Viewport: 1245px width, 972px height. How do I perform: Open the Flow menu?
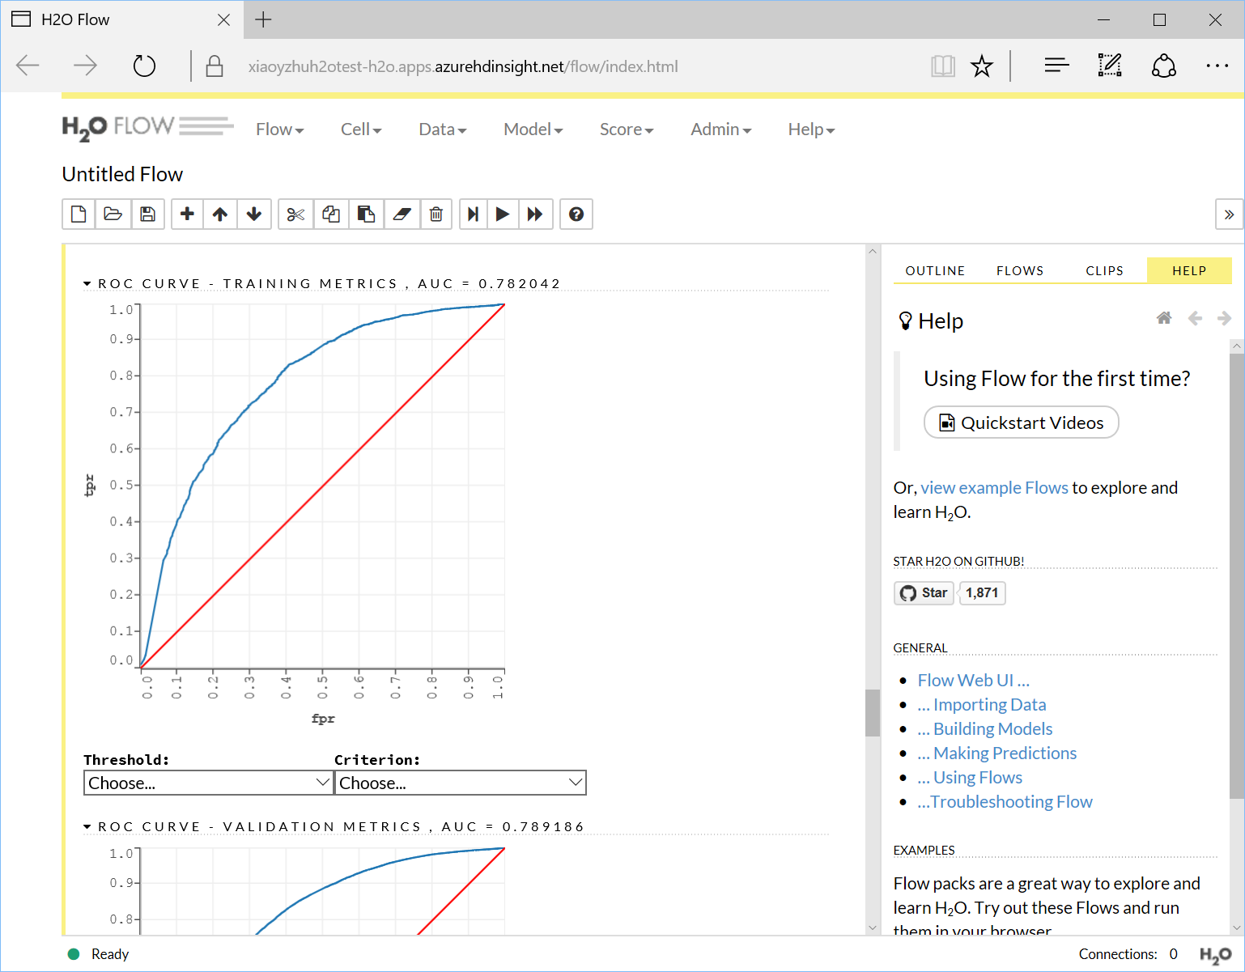point(279,129)
